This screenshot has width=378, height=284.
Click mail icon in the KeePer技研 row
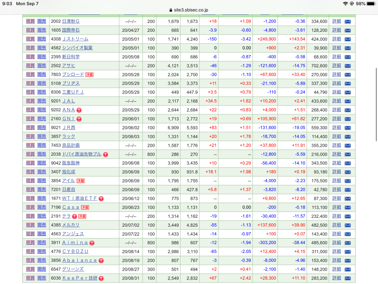pyautogui.click(x=347, y=278)
